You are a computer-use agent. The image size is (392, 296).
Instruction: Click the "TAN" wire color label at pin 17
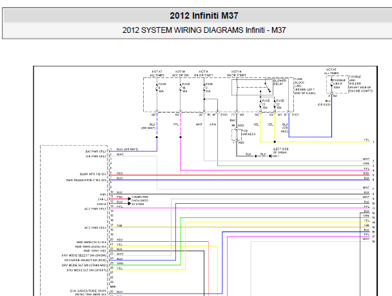[119, 226]
